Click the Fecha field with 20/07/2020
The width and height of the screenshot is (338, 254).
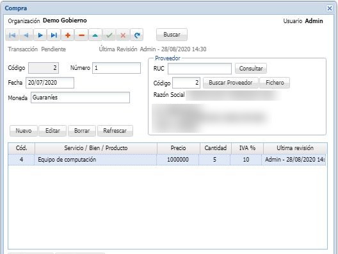pyautogui.click(x=50, y=83)
